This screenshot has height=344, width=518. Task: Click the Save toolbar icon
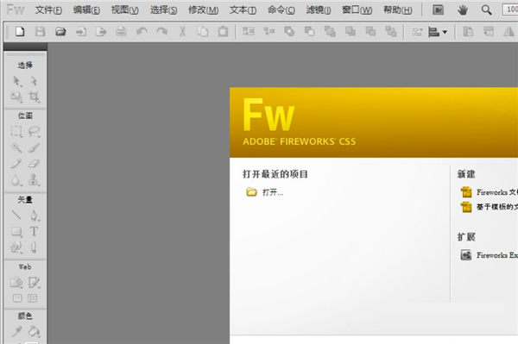[x=40, y=32]
